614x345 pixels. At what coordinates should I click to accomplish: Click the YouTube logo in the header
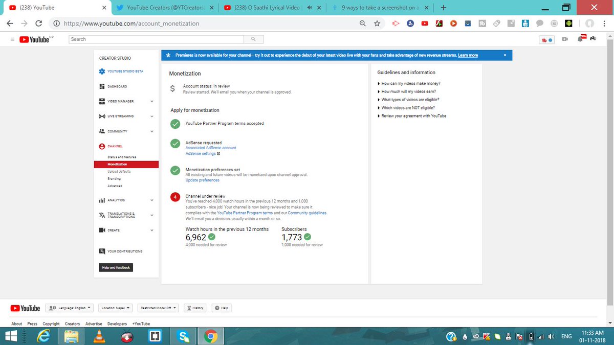(x=36, y=39)
